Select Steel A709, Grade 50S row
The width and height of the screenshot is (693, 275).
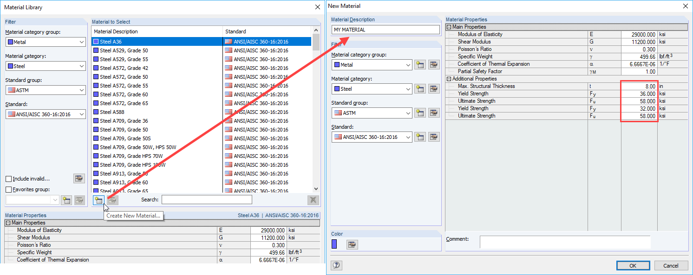coord(201,138)
